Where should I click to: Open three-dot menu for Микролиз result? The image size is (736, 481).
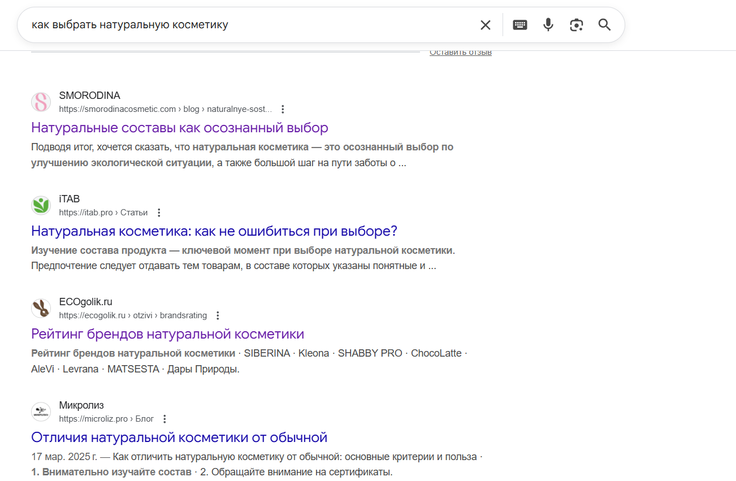click(x=164, y=419)
